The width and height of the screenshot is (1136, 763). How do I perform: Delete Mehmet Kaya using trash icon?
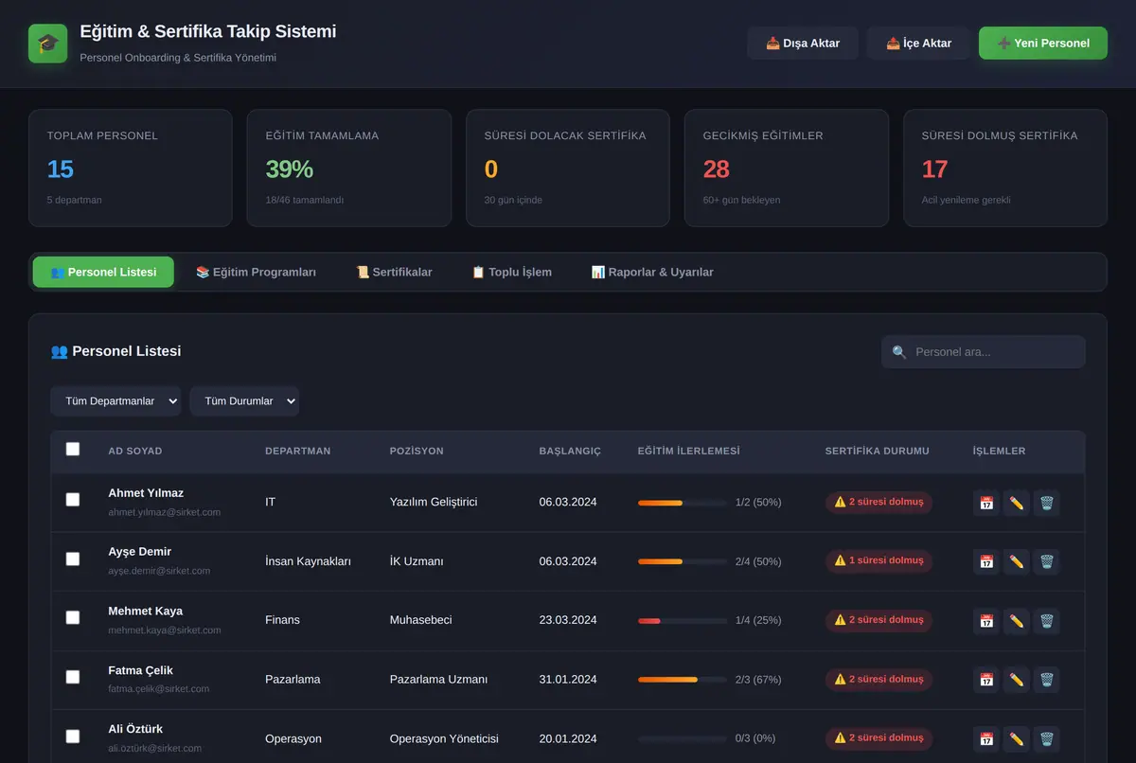click(x=1046, y=621)
